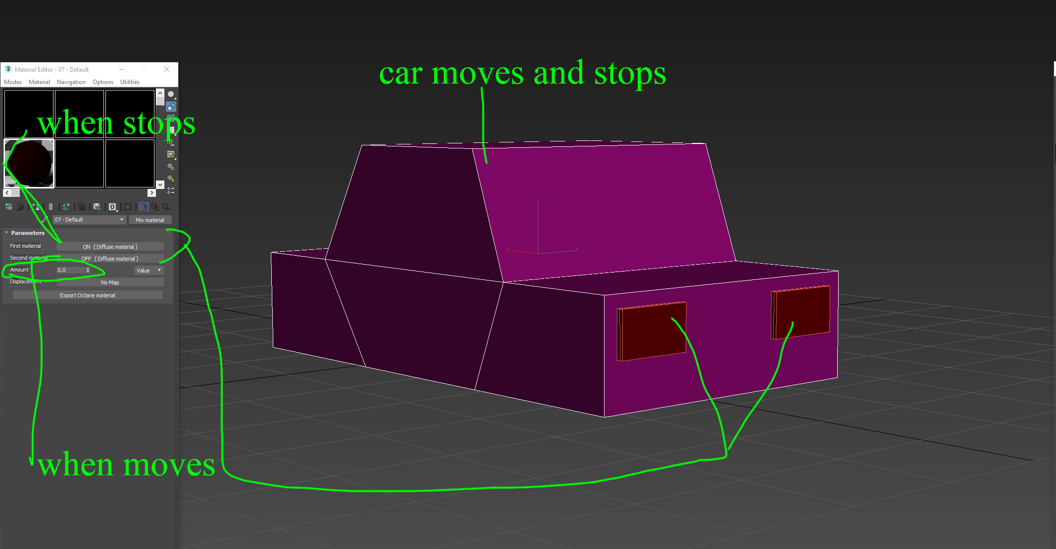
Task: Click the Put to Library save icon
Action: click(97, 207)
